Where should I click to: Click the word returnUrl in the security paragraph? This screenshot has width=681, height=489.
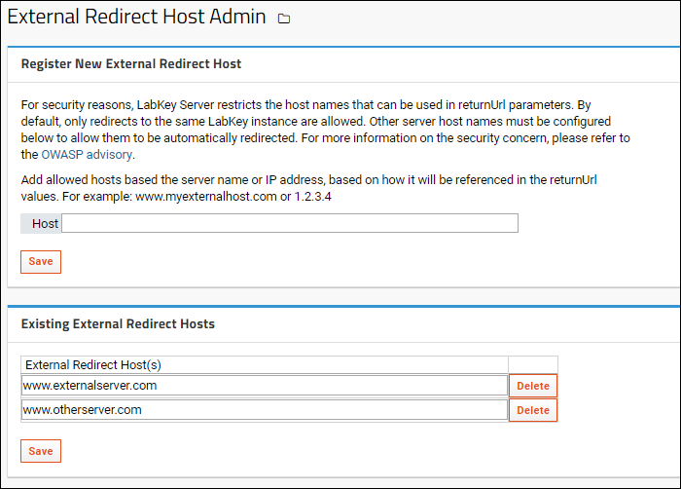(482, 105)
